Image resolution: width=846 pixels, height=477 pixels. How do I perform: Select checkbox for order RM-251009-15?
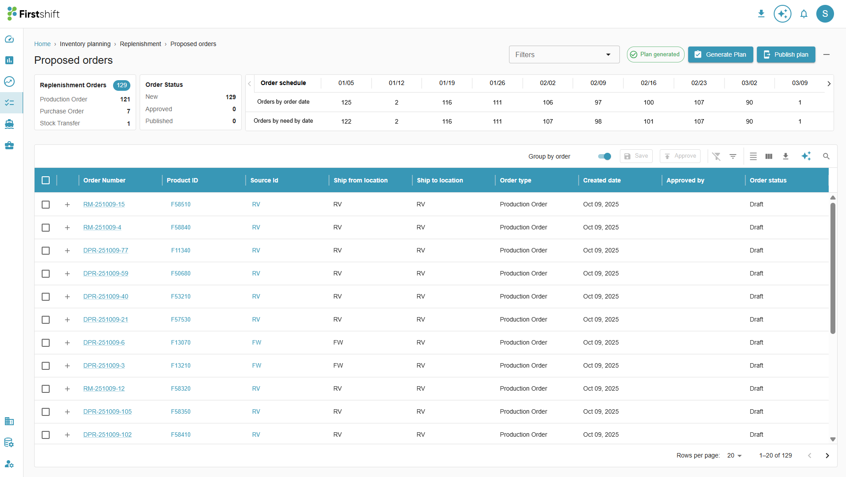(46, 205)
